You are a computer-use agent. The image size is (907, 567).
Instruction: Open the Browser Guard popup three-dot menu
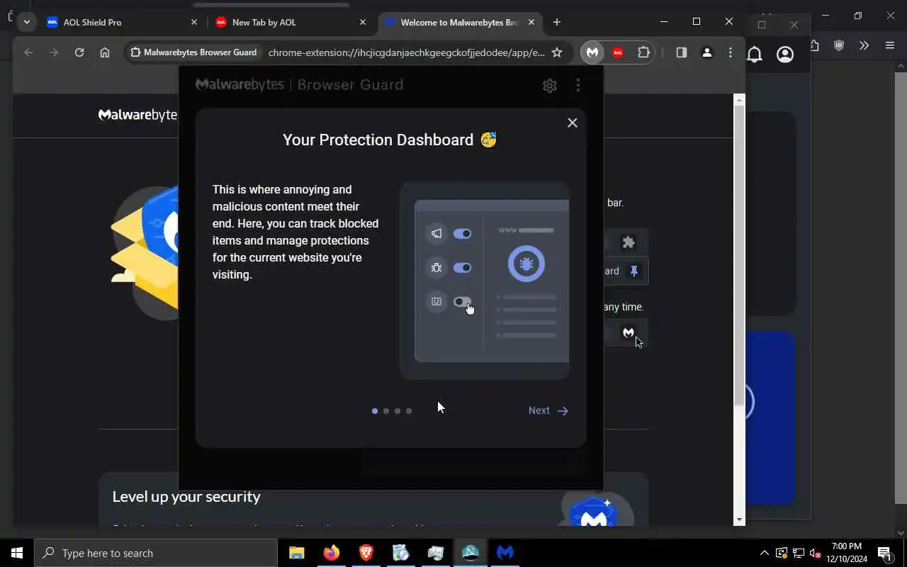pyautogui.click(x=578, y=85)
